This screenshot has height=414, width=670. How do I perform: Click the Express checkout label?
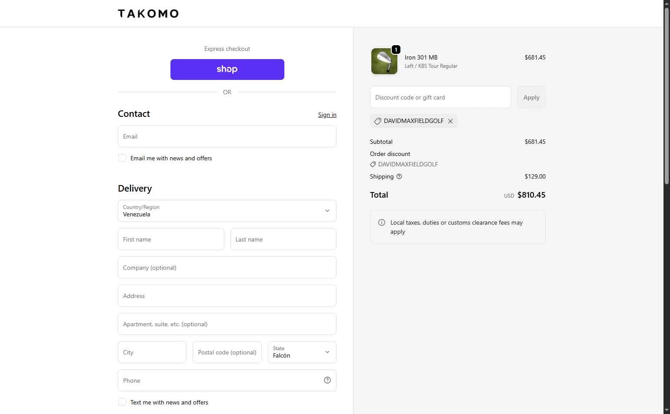click(227, 49)
